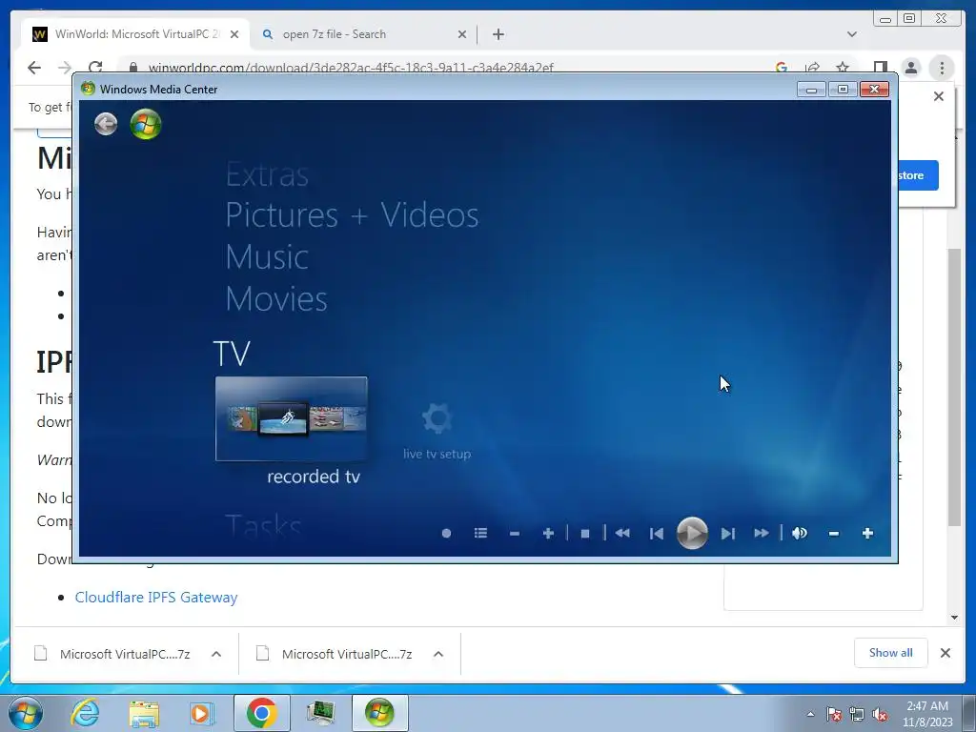This screenshot has width=976, height=732.
Task: Select the Tasks category at bottom
Action: pos(263,526)
